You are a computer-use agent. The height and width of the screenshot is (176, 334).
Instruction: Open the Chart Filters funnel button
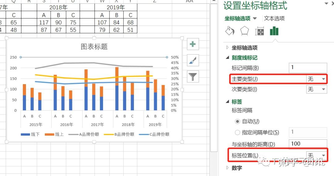click(193, 76)
